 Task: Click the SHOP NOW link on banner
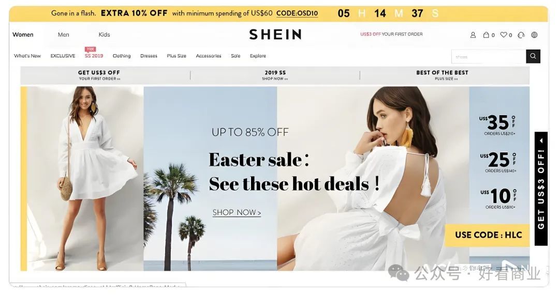pos(237,212)
